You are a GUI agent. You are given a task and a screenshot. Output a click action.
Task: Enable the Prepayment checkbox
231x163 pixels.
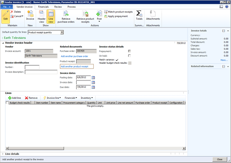pos(129,51)
